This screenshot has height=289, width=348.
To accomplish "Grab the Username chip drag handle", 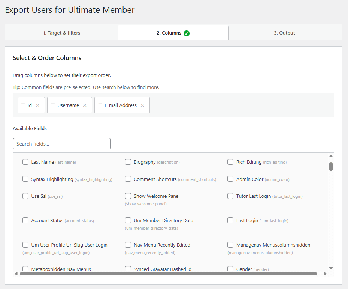I will coord(53,105).
